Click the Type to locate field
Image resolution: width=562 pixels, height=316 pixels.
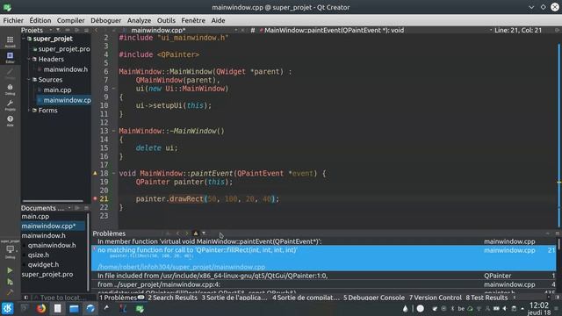(63, 298)
